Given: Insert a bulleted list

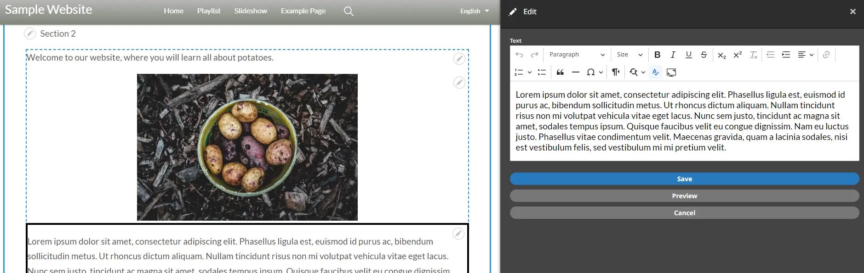Looking at the screenshot, I should point(542,72).
